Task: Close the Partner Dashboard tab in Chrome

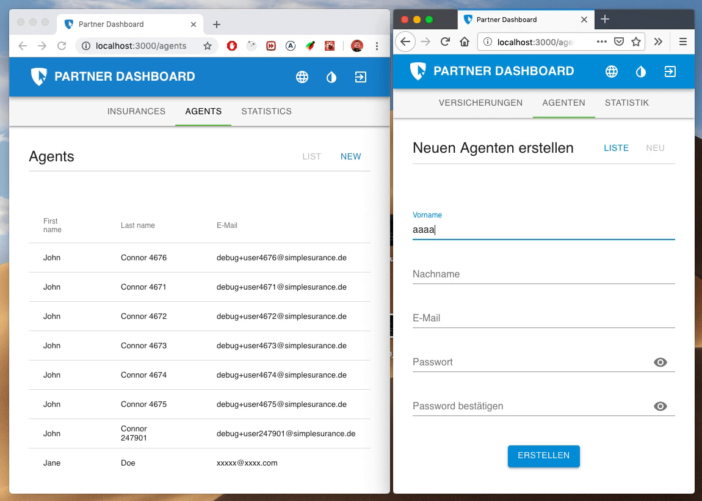Action: click(x=194, y=24)
